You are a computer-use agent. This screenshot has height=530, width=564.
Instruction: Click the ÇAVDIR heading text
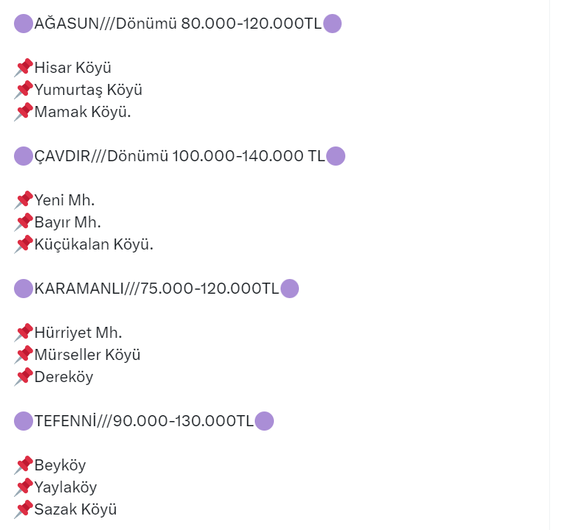pos(62,156)
